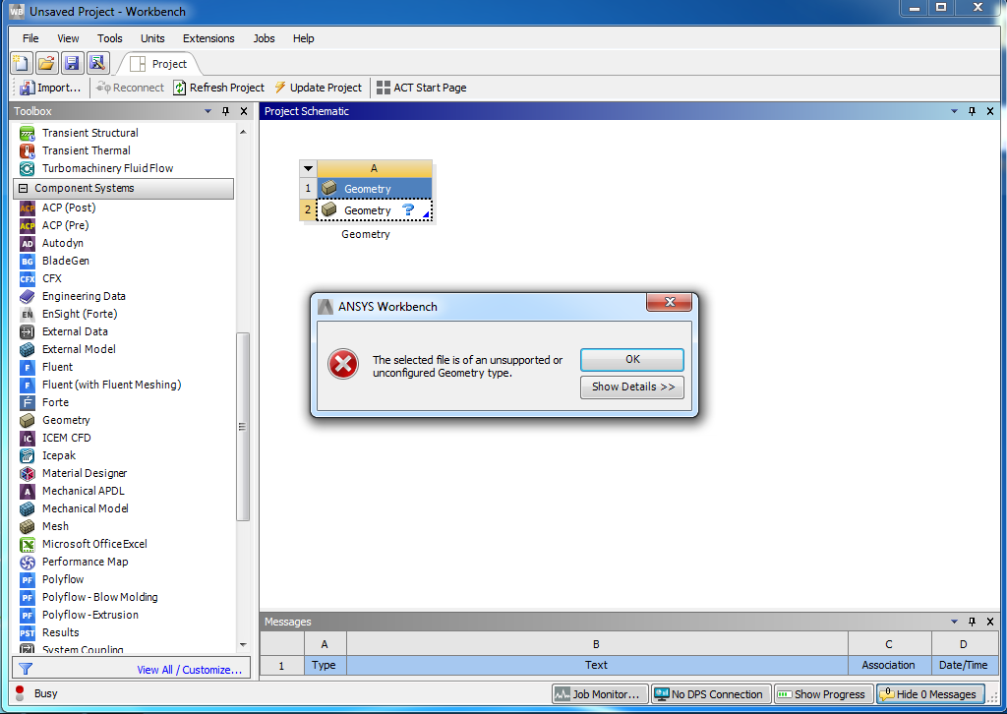1007x714 pixels.
Task: Click the toolbox filter funnel icon
Action: click(26, 669)
